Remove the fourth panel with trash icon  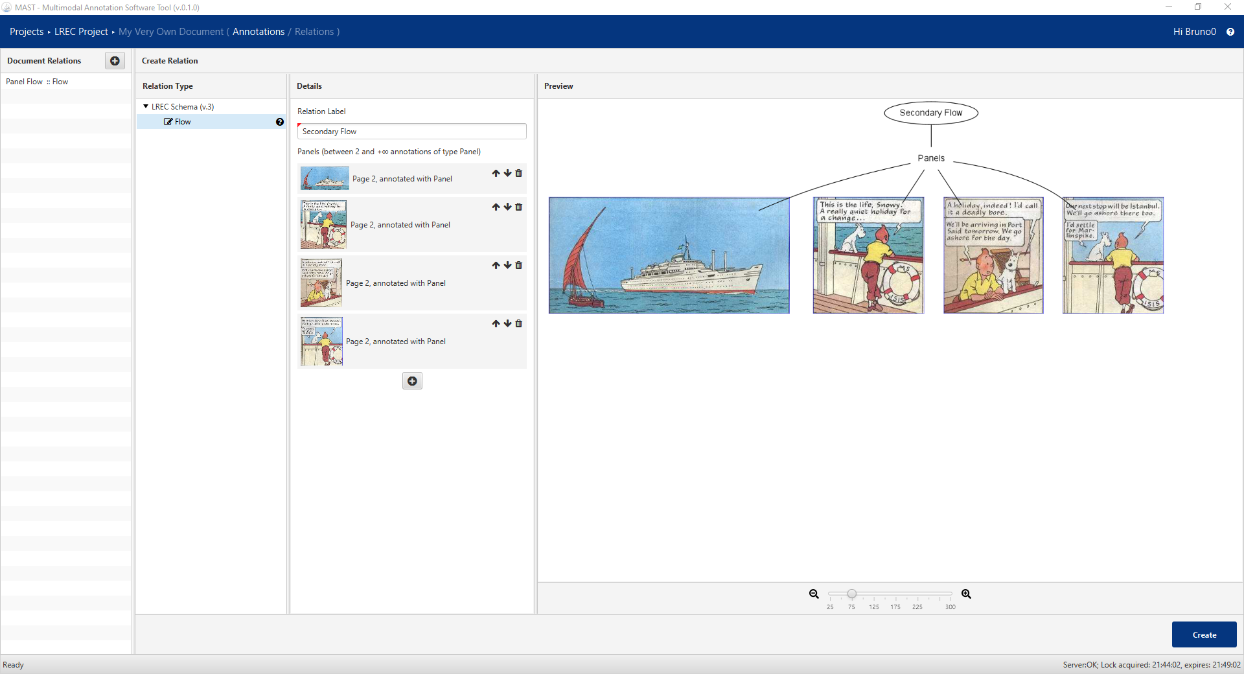(x=518, y=324)
